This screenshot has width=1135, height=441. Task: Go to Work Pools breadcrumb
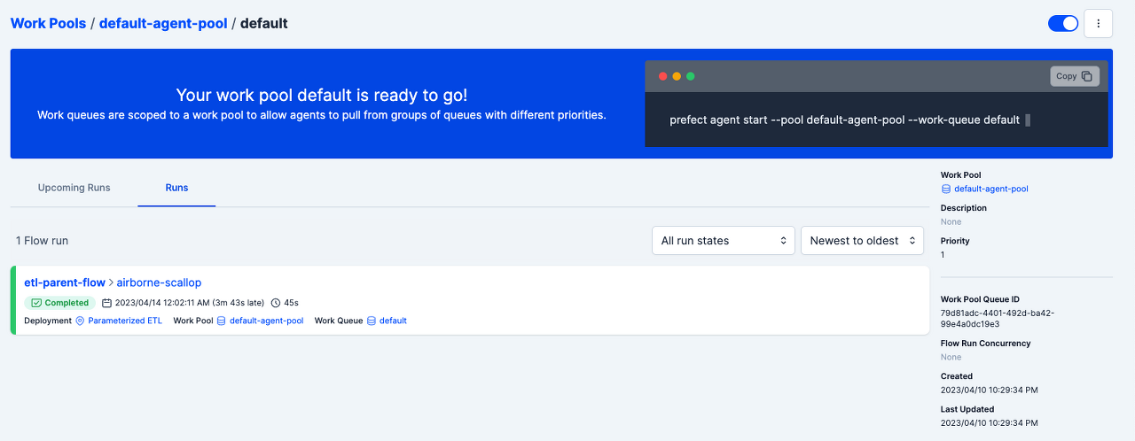point(48,23)
